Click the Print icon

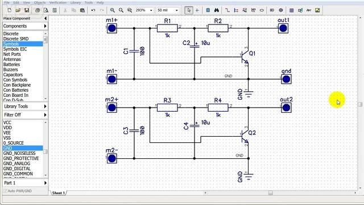(38, 10)
